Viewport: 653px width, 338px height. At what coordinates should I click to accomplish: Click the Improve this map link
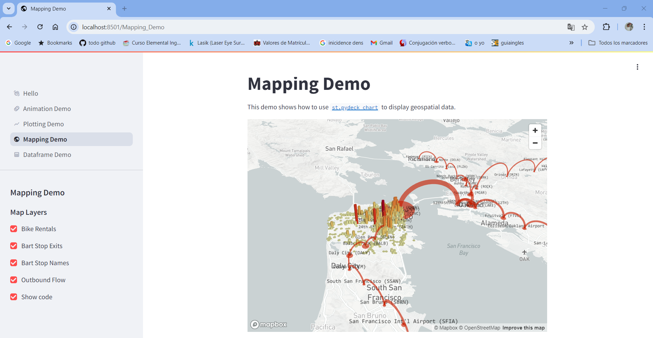pos(523,328)
